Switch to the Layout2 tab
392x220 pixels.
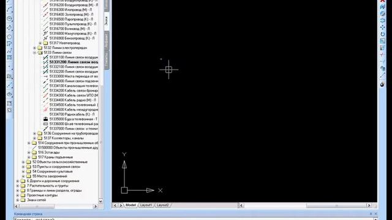click(x=162, y=205)
